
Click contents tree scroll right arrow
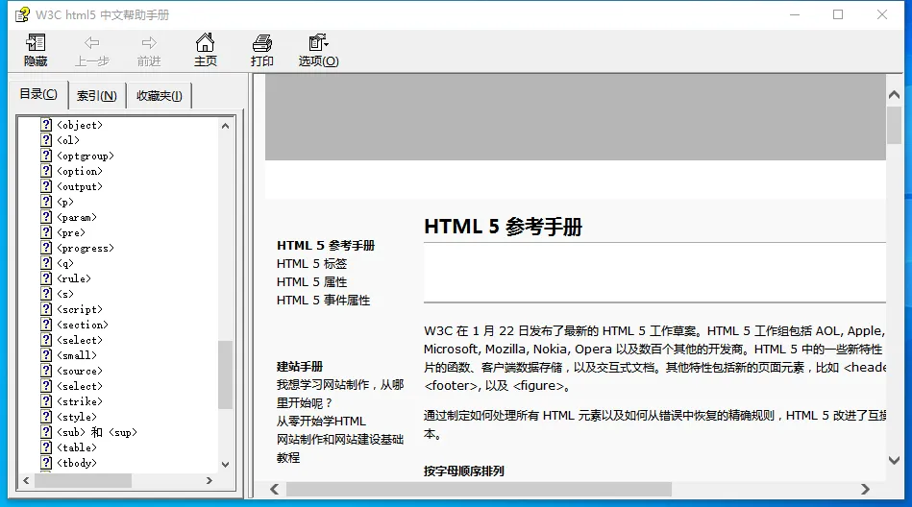210,481
